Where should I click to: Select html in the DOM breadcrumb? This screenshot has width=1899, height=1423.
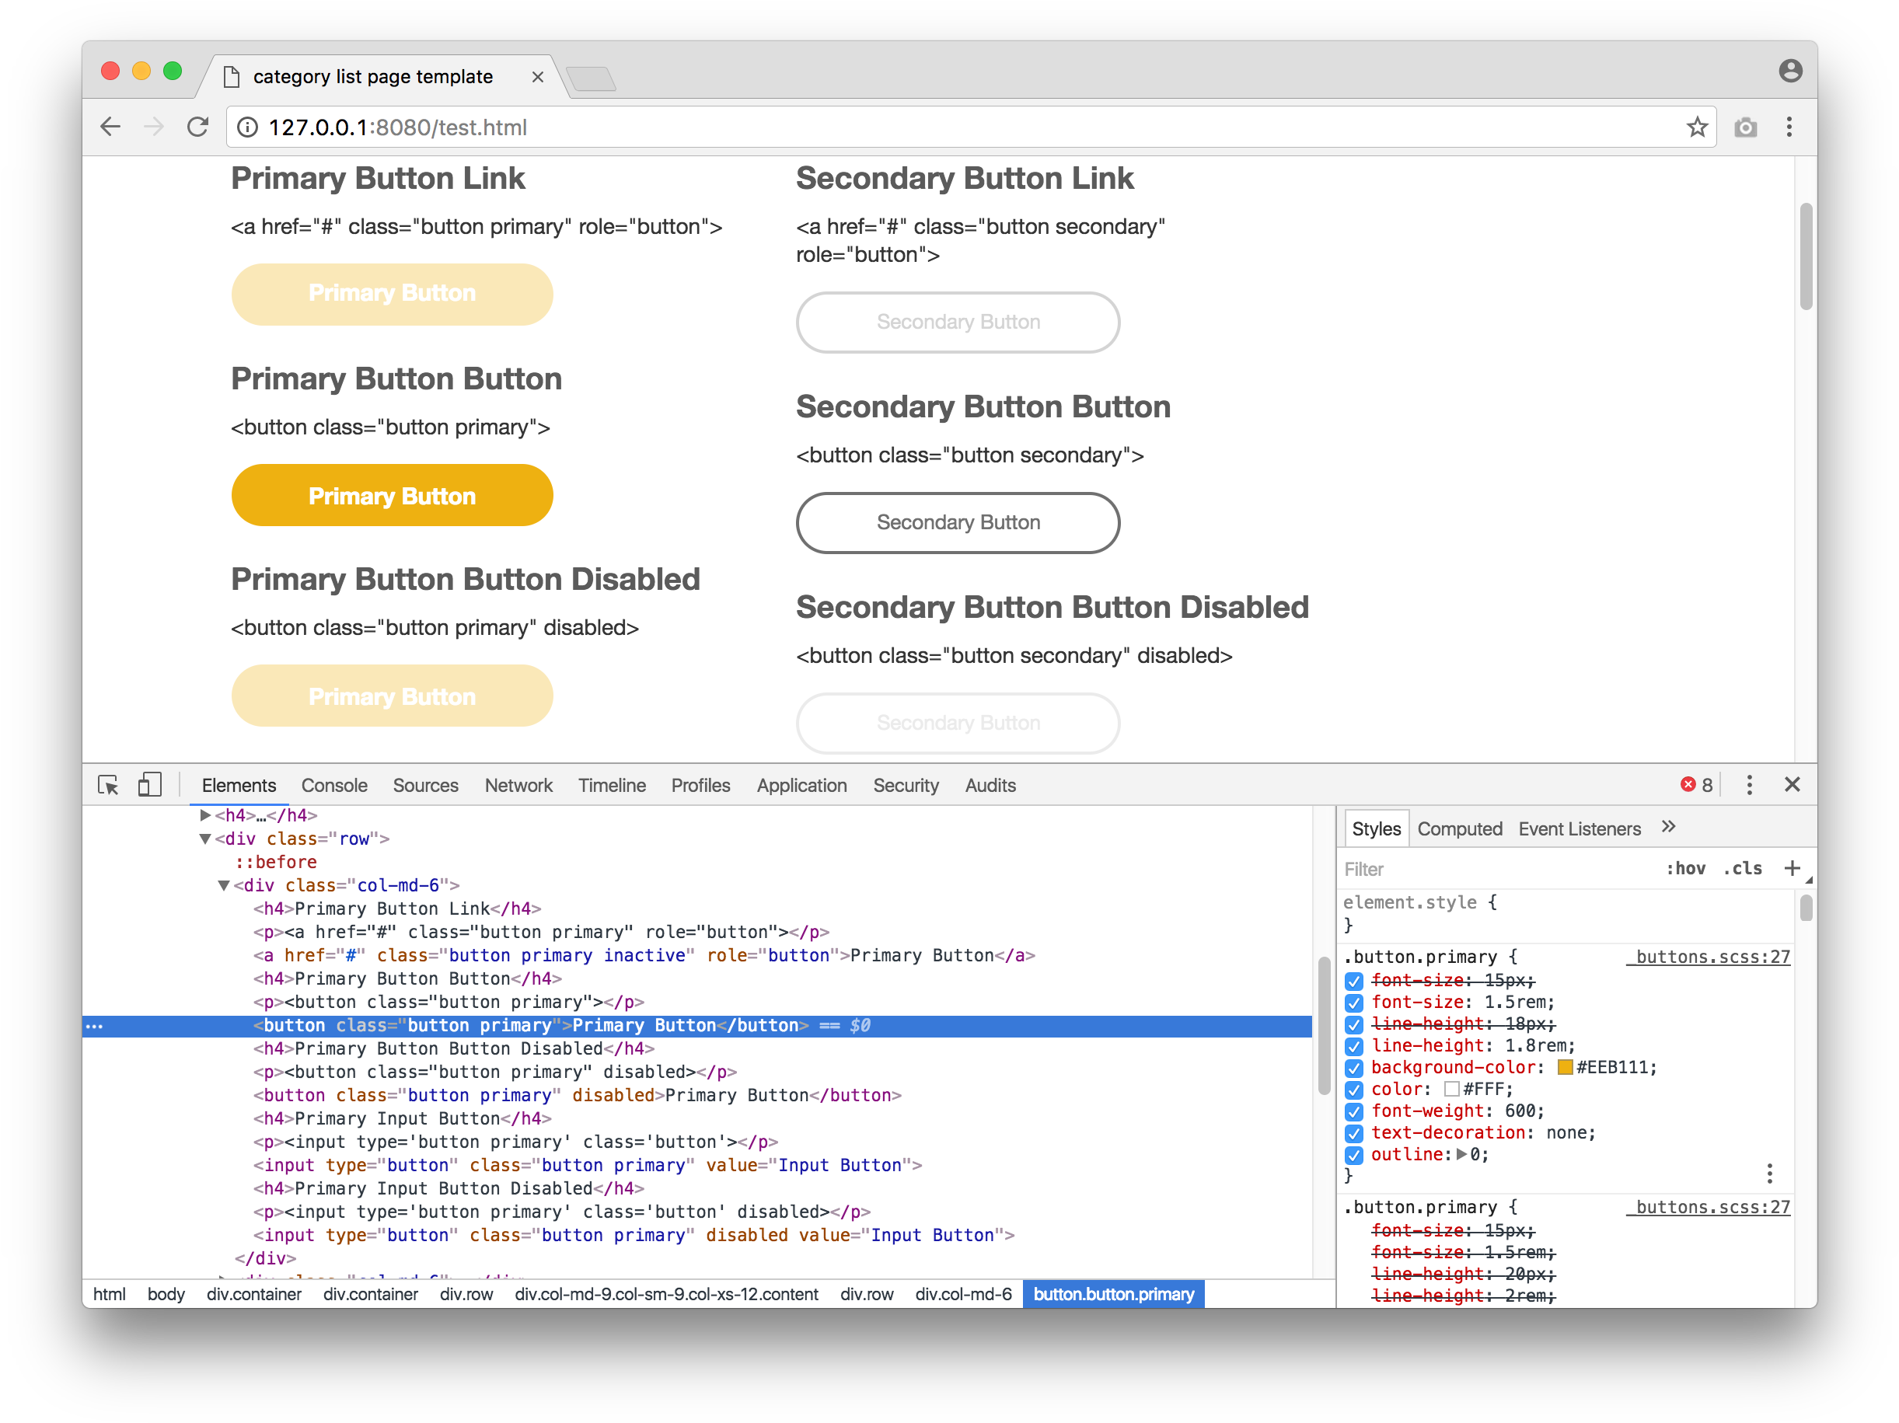click(109, 1294)
